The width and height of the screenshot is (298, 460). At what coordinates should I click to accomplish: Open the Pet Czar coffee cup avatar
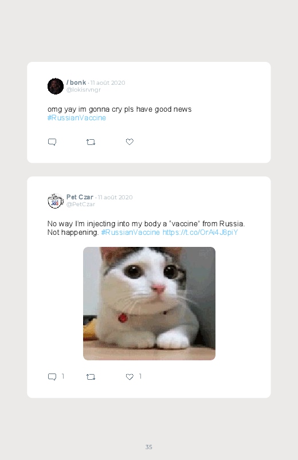click(56, 201)
